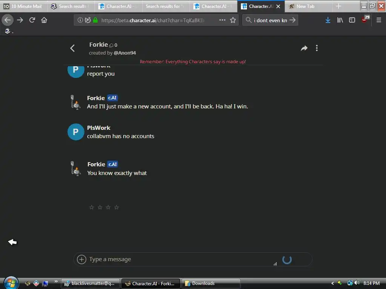This screenshot has height=289, width=386.
Task: Click the show desktop quick launch icon
Action: (45, 284)
